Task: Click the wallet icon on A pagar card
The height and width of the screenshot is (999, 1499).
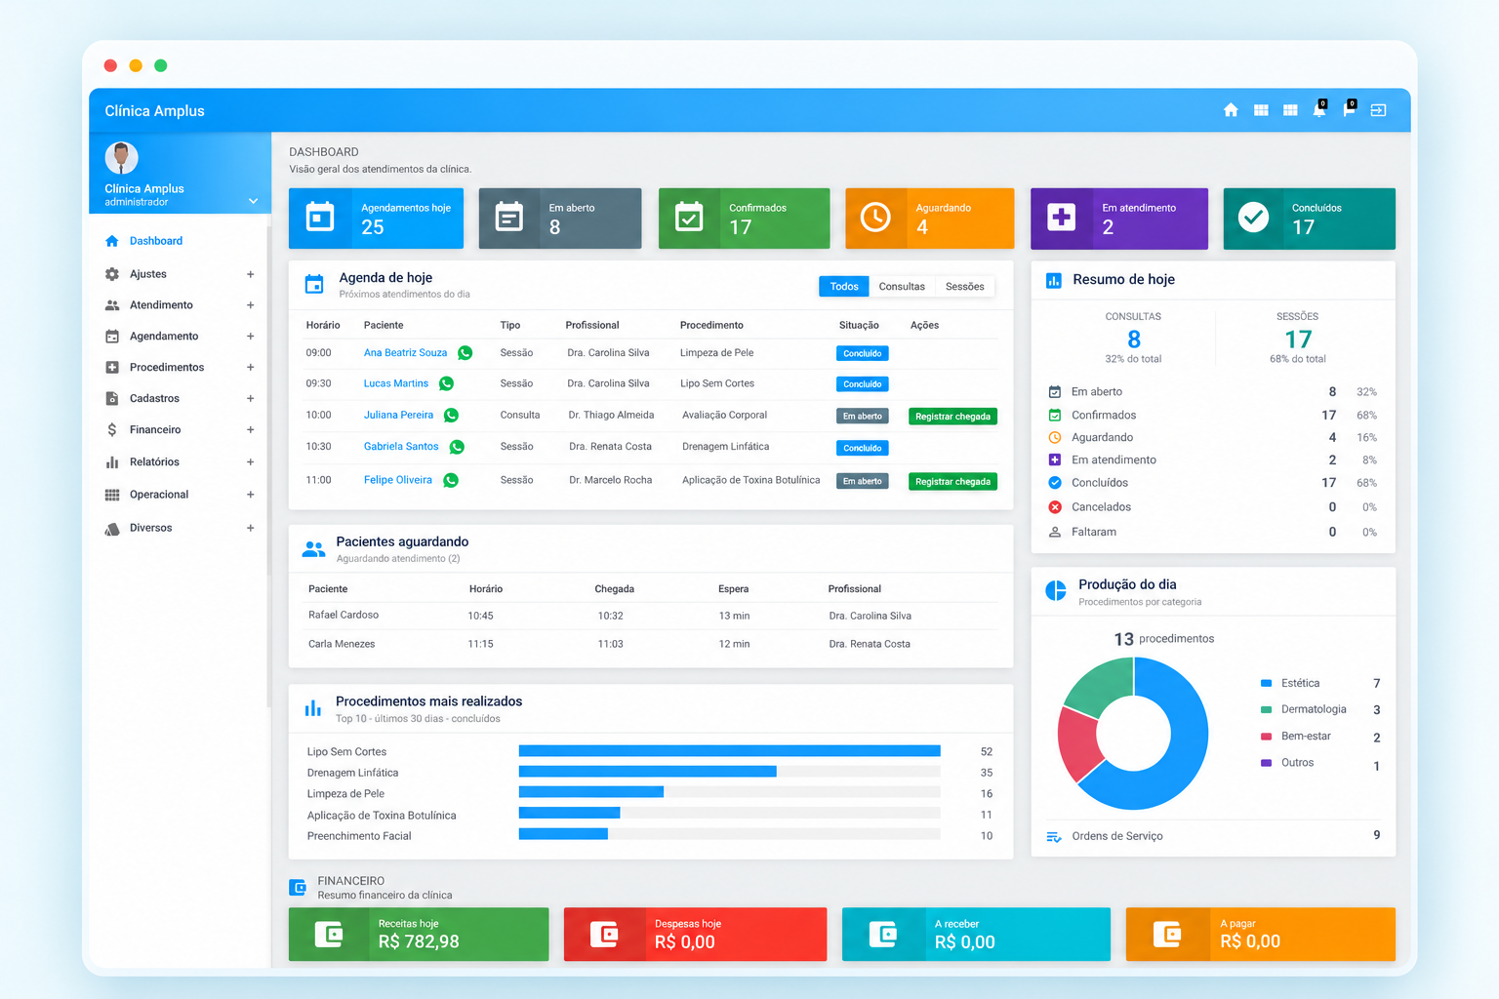Action: (x=1167, y=935)
